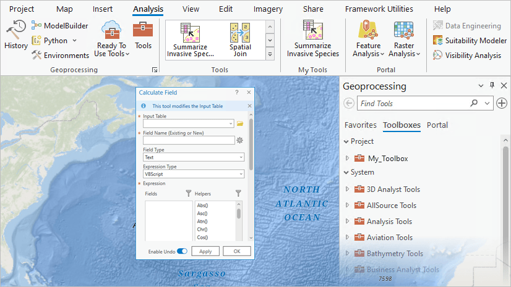Click the plus button beside Find Tools
This screenshot has height=287, width=511.
pyautogui.click(x=502, y=103)
